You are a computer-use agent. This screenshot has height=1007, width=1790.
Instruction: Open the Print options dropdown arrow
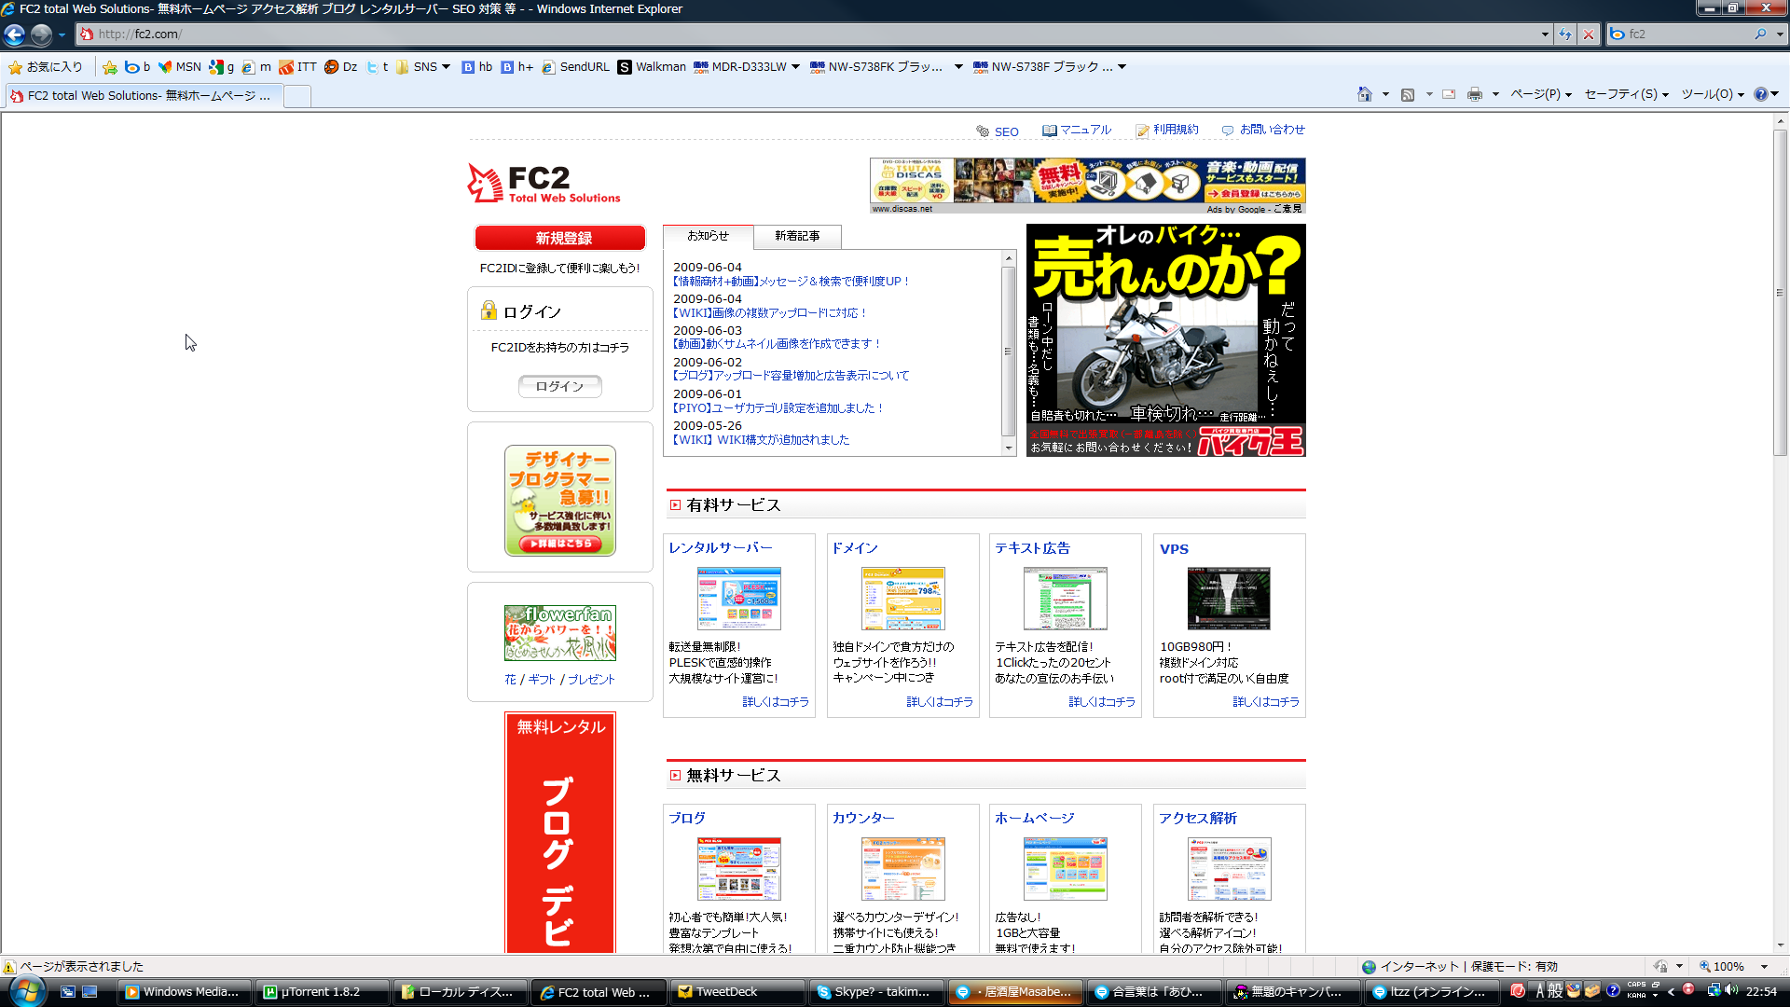1495,94
